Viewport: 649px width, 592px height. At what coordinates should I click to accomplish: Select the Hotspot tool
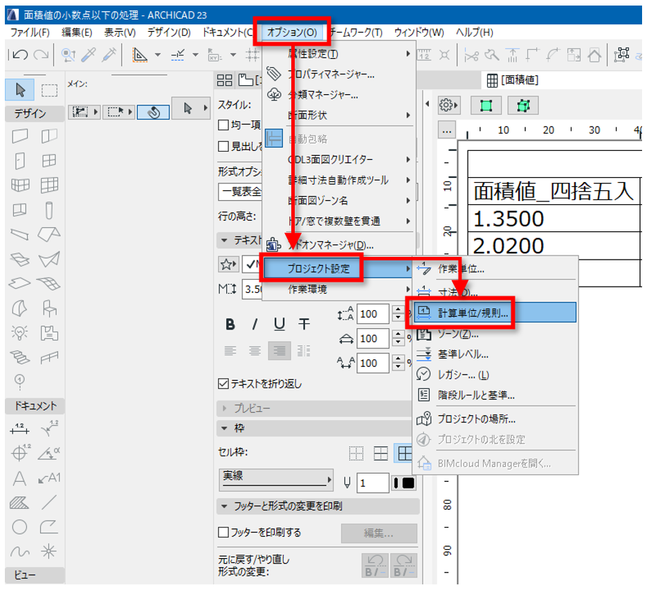coord(49,551)
